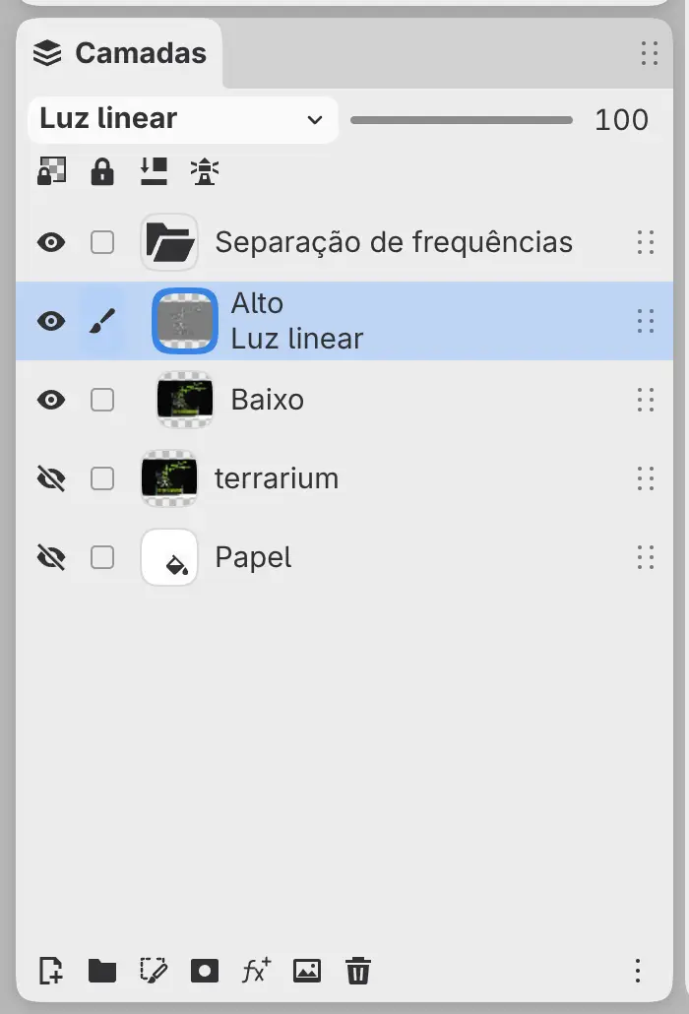Image resolution: width=689 pixels, height=1014 pixels.
Task: Select the Baixo layer name
Action: tap(268, 400)
